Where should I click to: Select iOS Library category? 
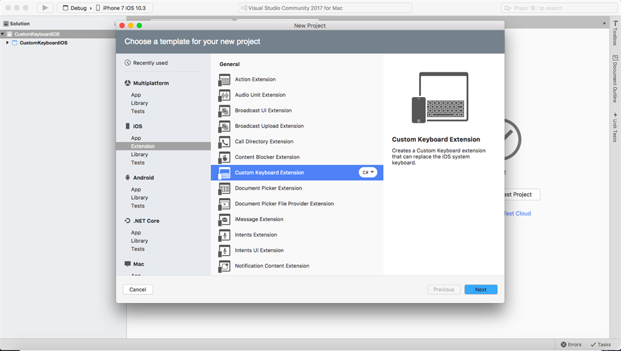click(x=139, y=154)
